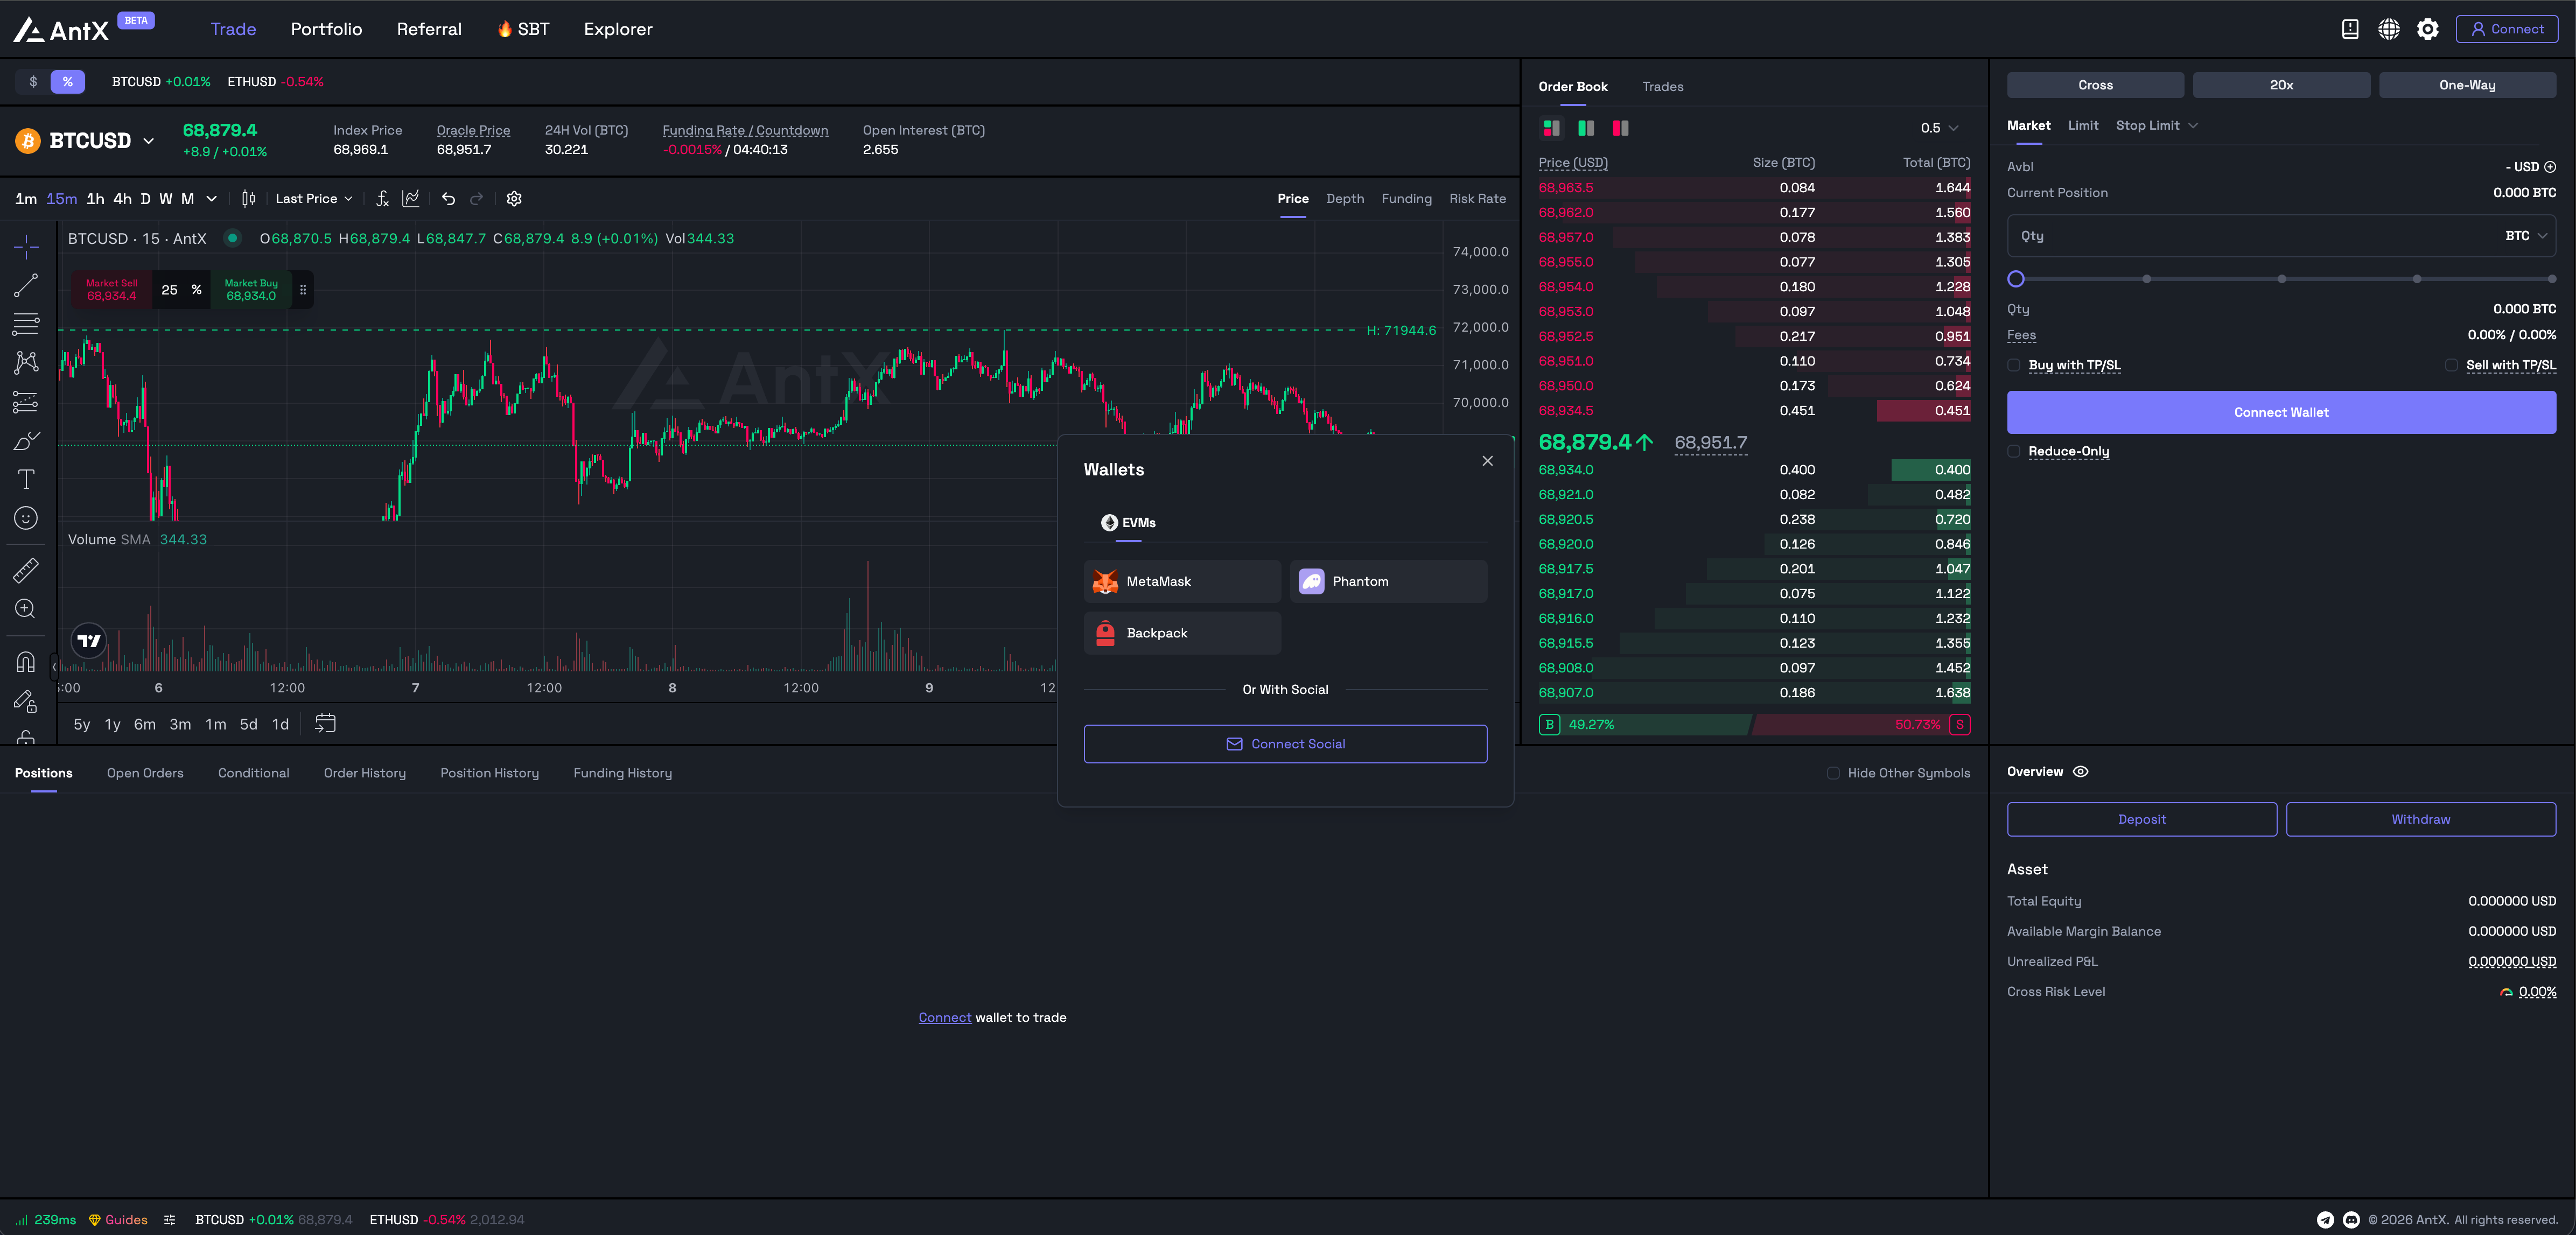Open chart settings gear icon
Image resolution: width=2576 pixels, height=1235 pixels.
coord(514,199)
